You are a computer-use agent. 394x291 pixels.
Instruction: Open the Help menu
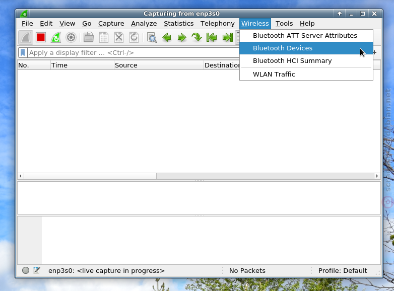(x=307, y=24)
